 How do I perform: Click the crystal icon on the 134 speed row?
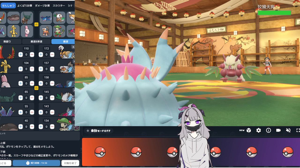(70, 127)
